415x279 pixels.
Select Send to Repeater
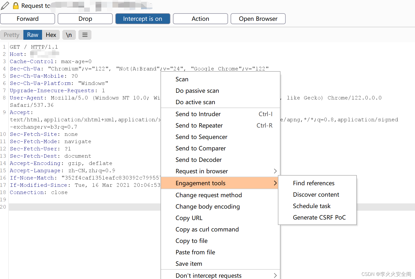[220, 125]
